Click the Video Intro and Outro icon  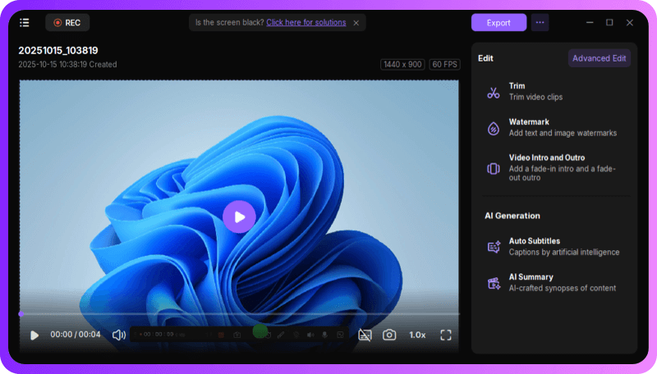pyautogui.click(x=494, y=168)
